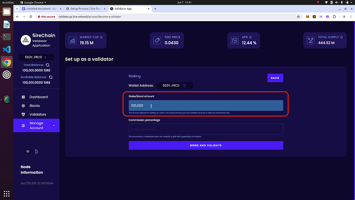Click the node address ws://15.206.32.180:9944
This screenshot has width=355, height=200.
[37, 183]
